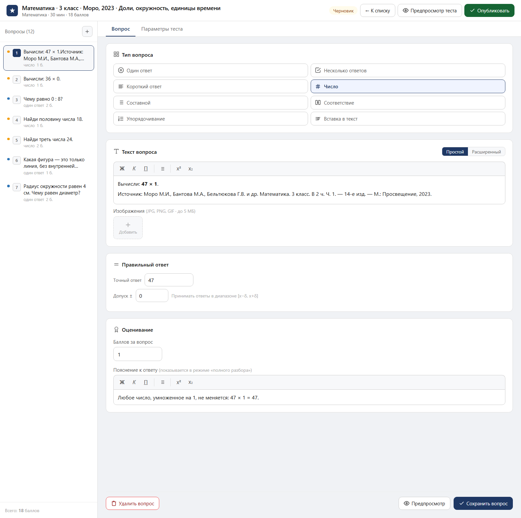Apply superscript in explanation editor toolbar

tap(179, 382)
